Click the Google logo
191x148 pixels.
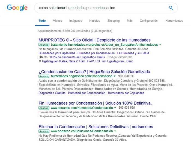(x=17, y=8)
